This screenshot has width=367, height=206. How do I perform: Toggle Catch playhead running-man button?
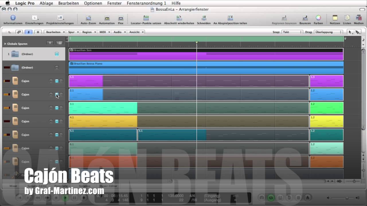(28, 32)
